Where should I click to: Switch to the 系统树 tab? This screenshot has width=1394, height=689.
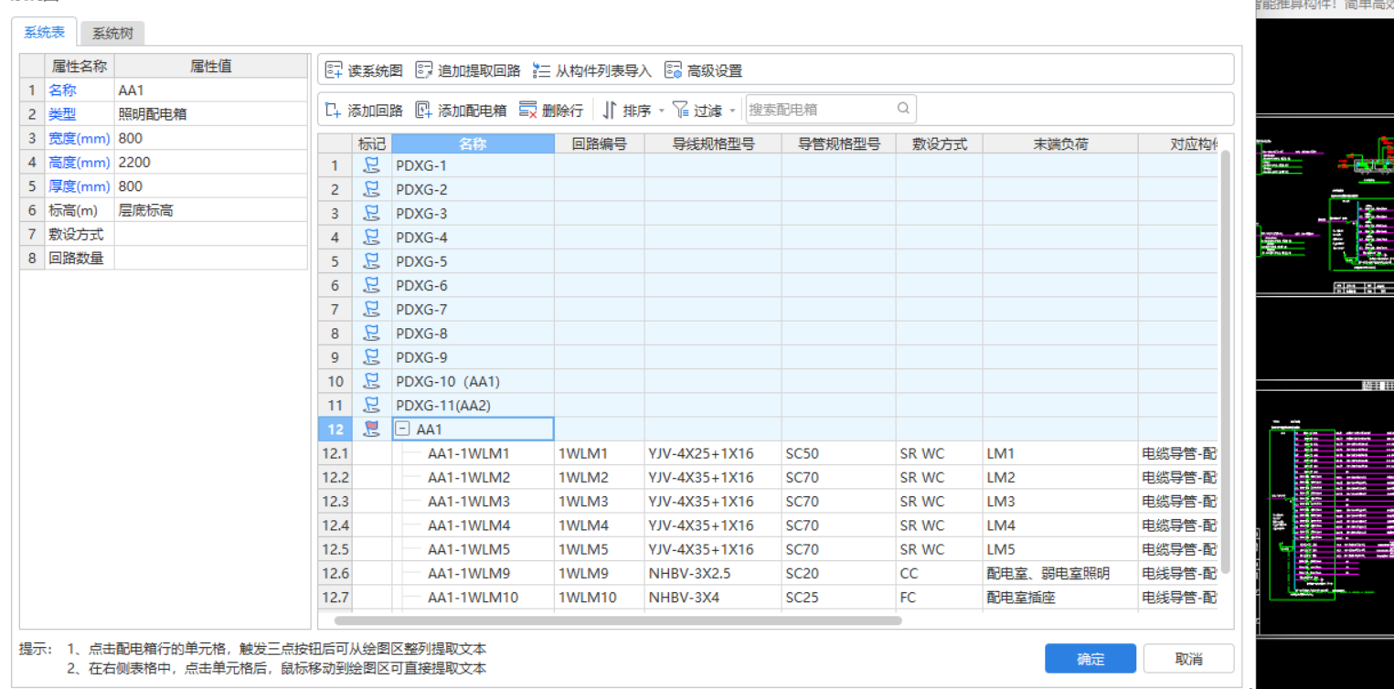[x=112, y=34]
